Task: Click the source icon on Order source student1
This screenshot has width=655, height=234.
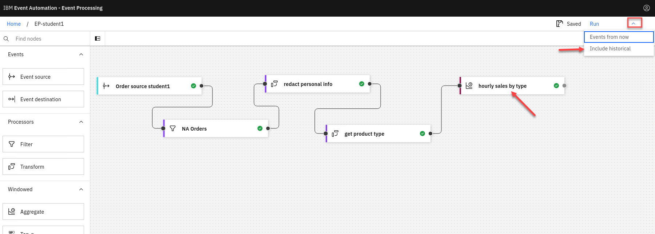Action: [106, 86]
